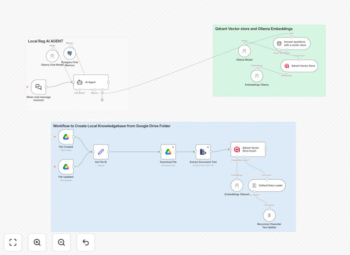The image size is (350, 255).
Task: Click the File Updated output connector
Action: pos(73,167)
